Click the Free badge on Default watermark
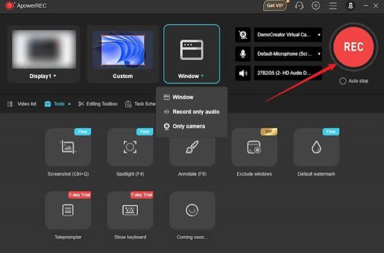Screen dimensions: 384x253 pyautogui.click(x=331, y=132)
